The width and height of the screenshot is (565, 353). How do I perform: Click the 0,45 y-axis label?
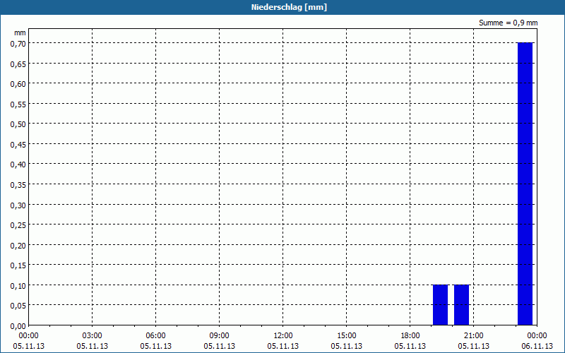point(18,144)
